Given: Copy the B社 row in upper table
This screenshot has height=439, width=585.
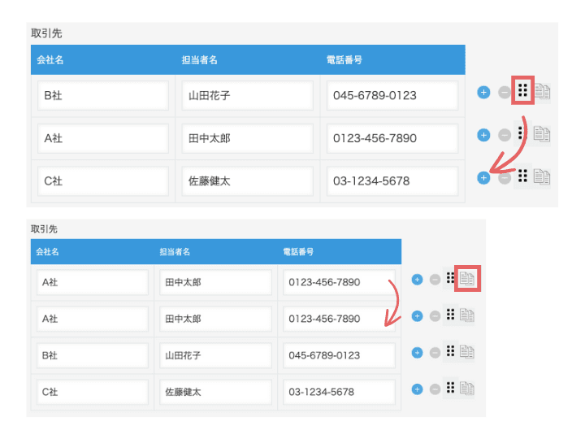Looking at the screenshot, I should (542, 91).
